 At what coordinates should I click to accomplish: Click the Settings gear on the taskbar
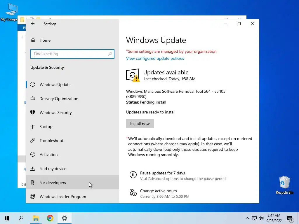click(65, 218)
